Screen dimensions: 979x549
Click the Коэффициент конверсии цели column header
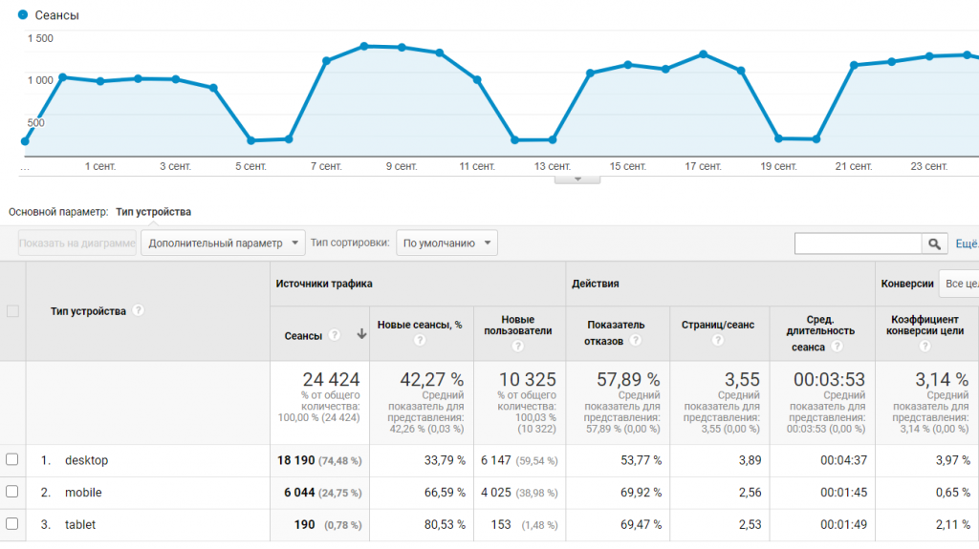tap(925, 325)
